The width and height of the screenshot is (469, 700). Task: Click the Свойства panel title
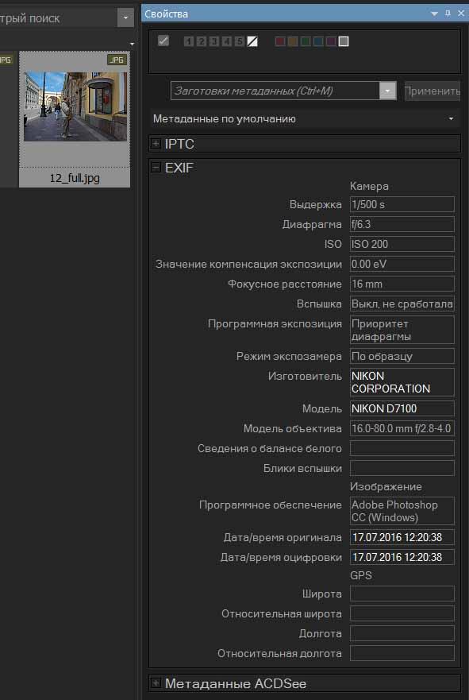point(166,14)
